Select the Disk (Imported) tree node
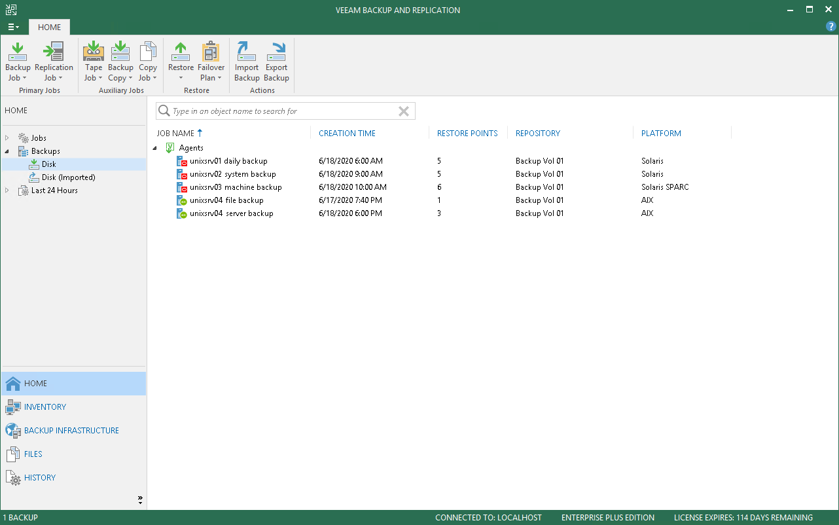The image size is (839, 525). tap(68, 177)
